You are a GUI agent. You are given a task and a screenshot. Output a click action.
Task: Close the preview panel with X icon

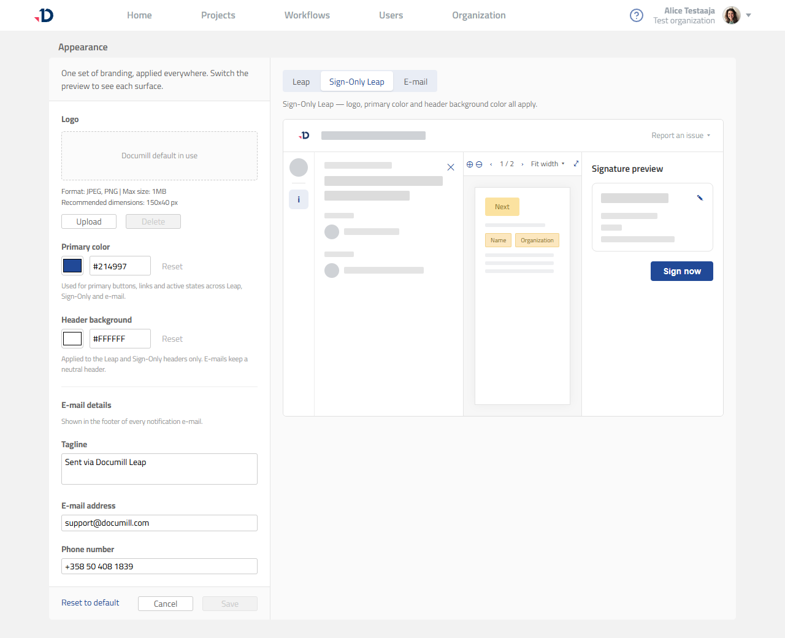pos(451,167)
